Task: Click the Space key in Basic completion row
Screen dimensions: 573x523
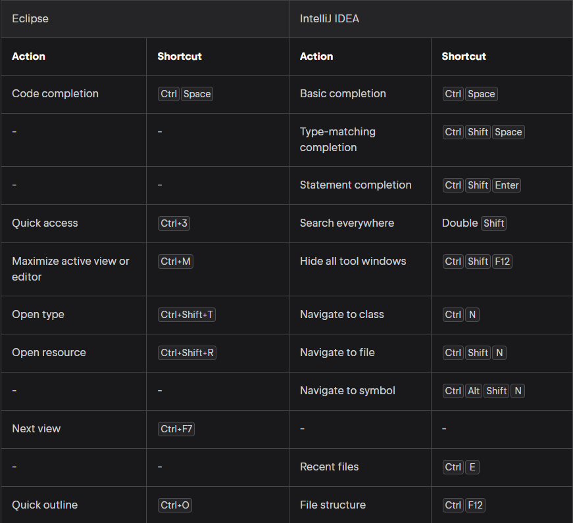Action: coord(482,94)
